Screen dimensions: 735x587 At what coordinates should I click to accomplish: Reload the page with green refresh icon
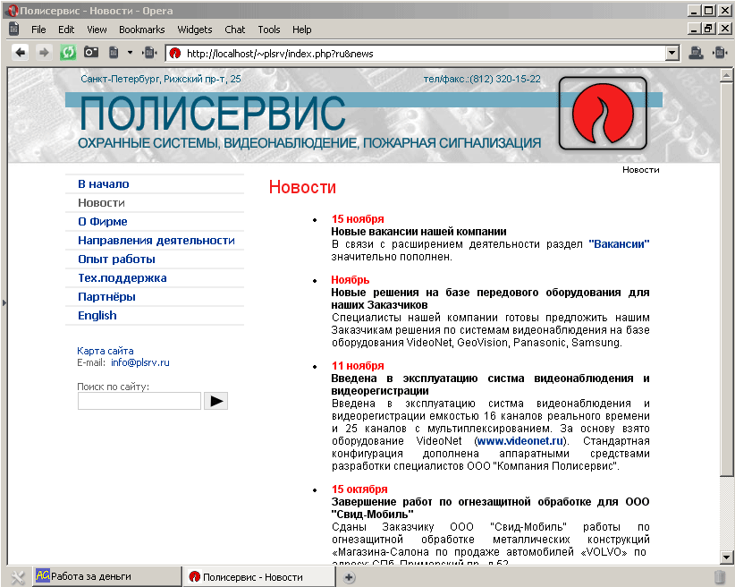coord(67,53)
